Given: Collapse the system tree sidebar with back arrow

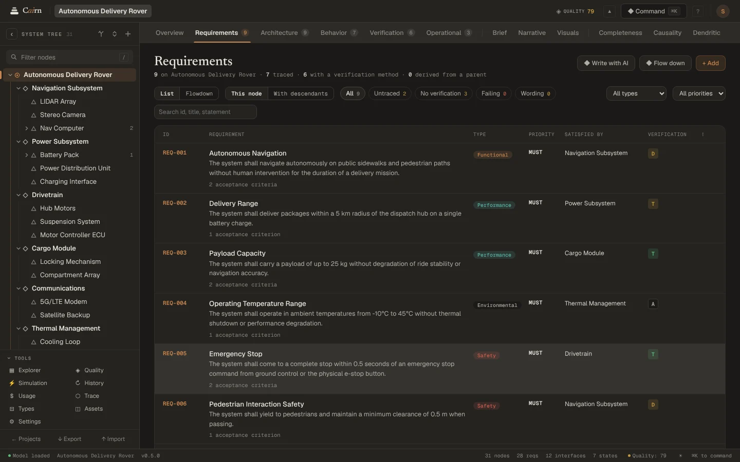Looking at the screenshot, I should [12, 34].
